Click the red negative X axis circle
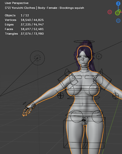Screen dimensions: 122x154 click(x=110, y=12)
